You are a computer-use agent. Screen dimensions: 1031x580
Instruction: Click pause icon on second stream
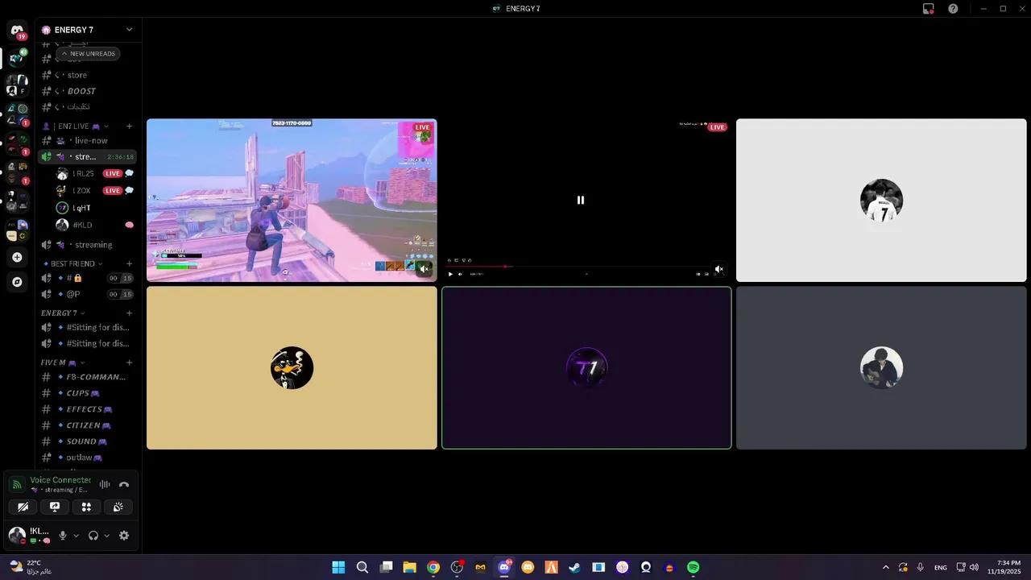pos(581,200)
